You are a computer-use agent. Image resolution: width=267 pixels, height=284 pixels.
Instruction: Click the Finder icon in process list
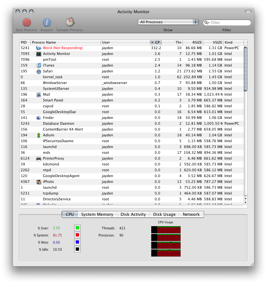click(38, 118)
